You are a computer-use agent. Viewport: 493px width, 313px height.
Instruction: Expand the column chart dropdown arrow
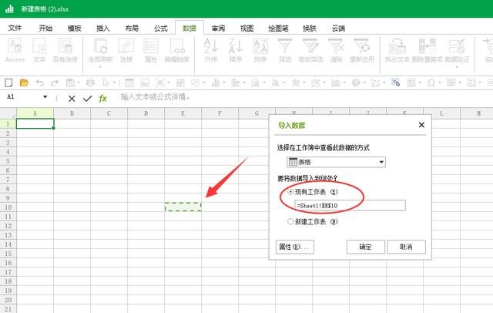[x=224, y=82]
